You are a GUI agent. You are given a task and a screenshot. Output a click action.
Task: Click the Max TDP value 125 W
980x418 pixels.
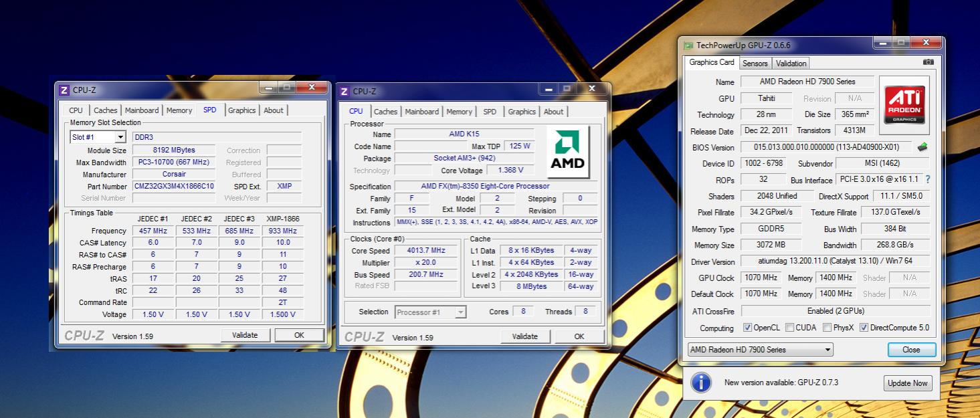pyautogui.click(x=520, y=146)
